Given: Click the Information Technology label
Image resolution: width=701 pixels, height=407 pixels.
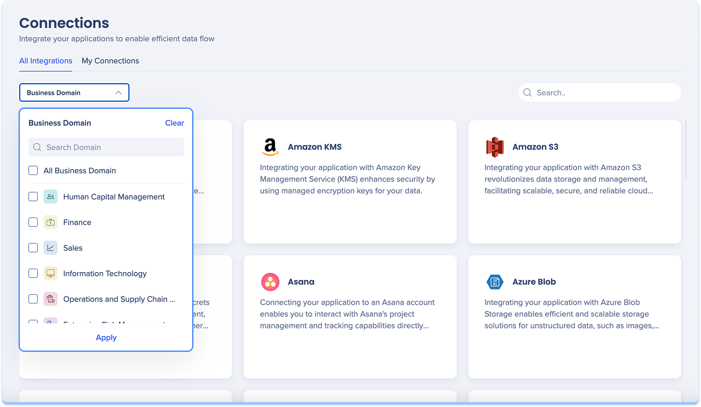Looking at the screenshot, I should (105, 273).
